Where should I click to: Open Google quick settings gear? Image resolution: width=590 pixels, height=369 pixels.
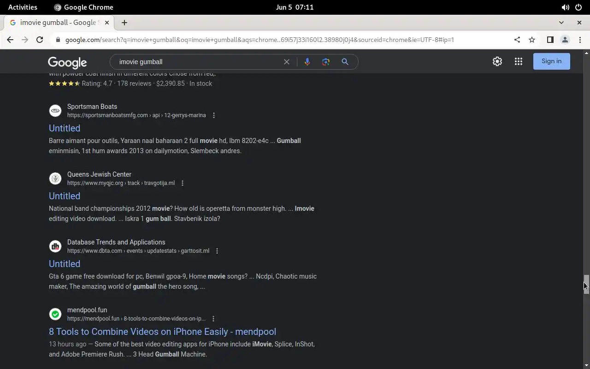click(x=497, y=61)
